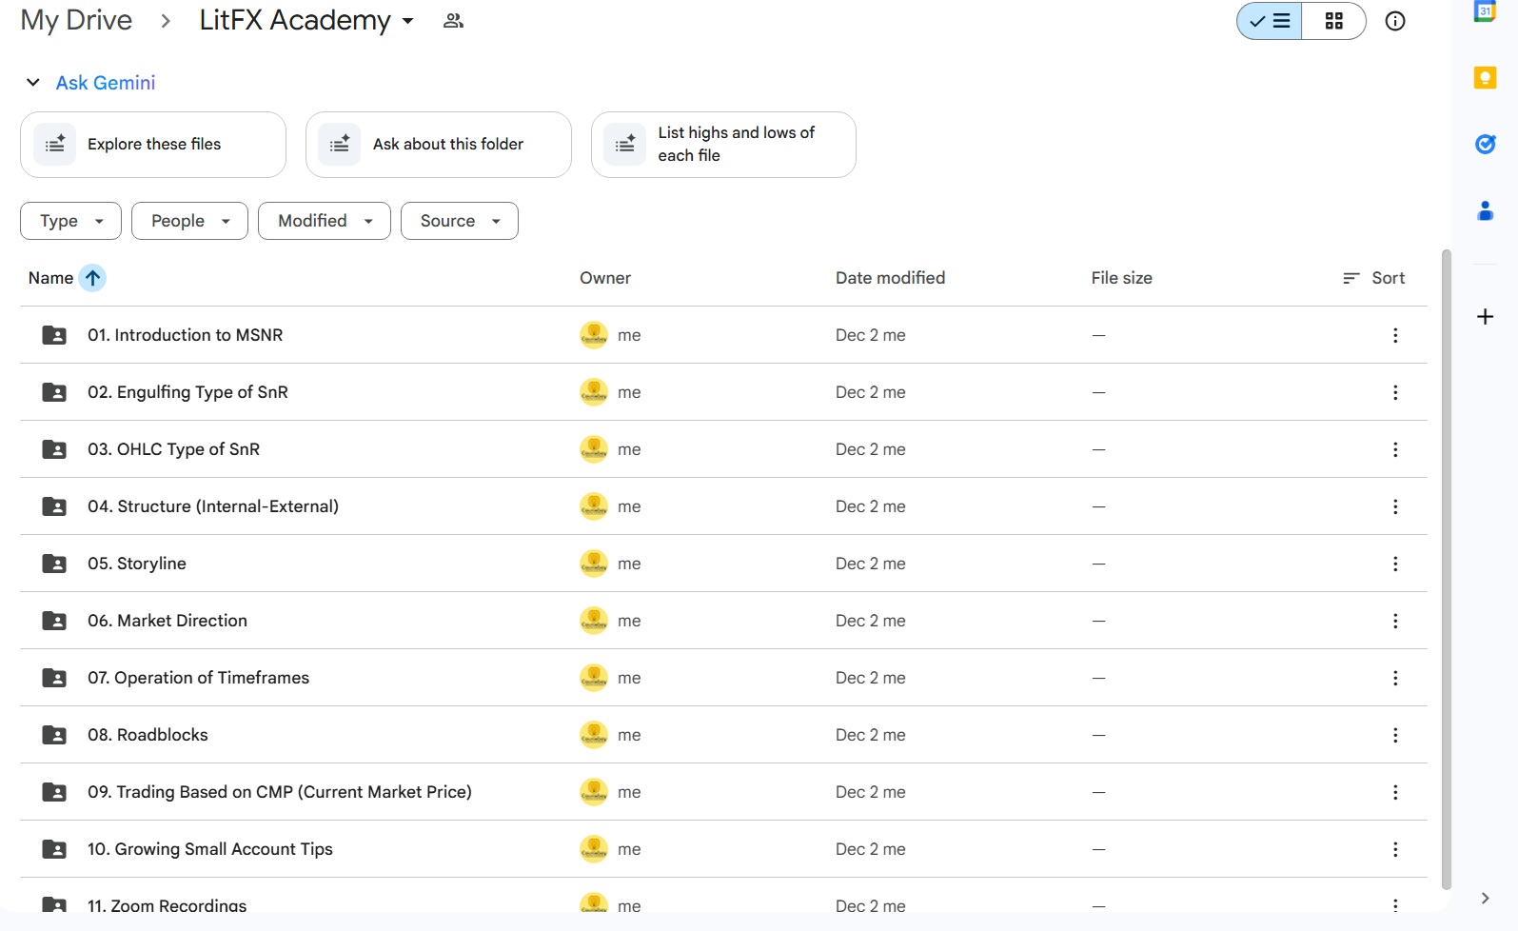
Task: Open Google Calendar side panel icon
Action: click(1485, 11)
